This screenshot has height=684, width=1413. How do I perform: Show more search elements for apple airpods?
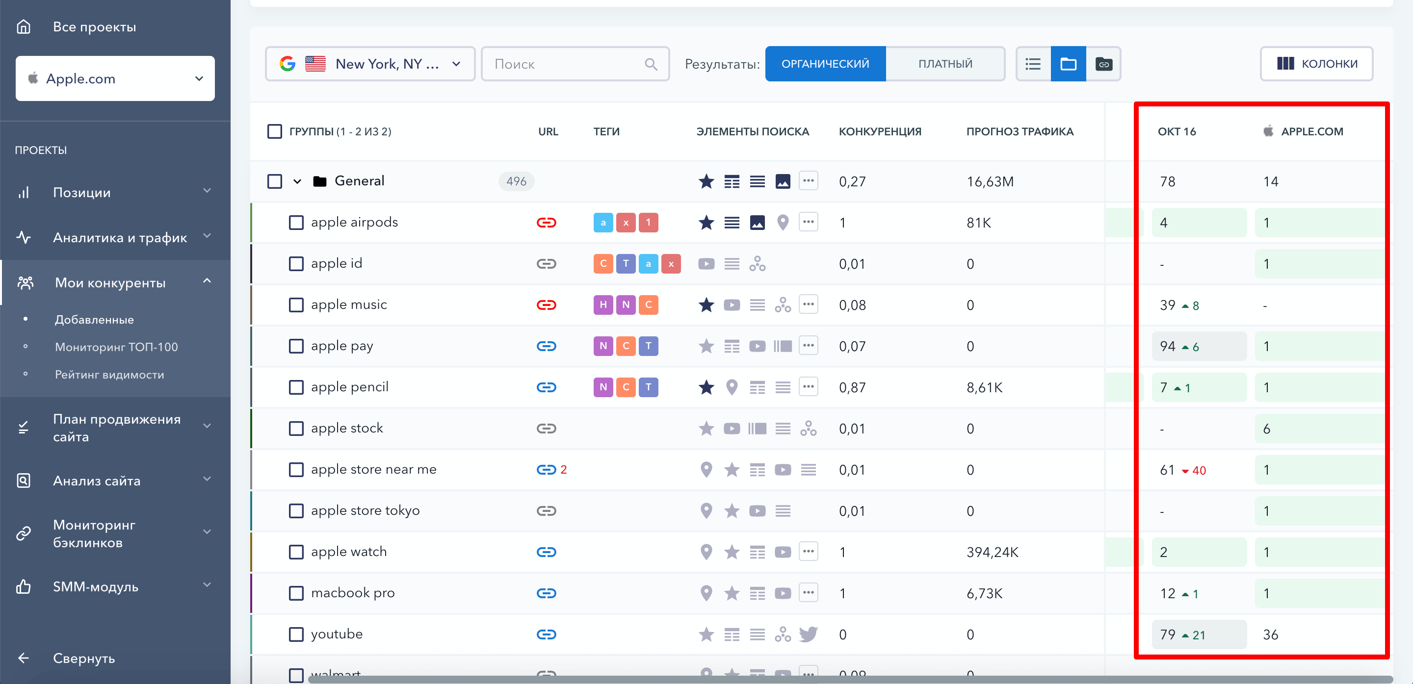(808, 222)
